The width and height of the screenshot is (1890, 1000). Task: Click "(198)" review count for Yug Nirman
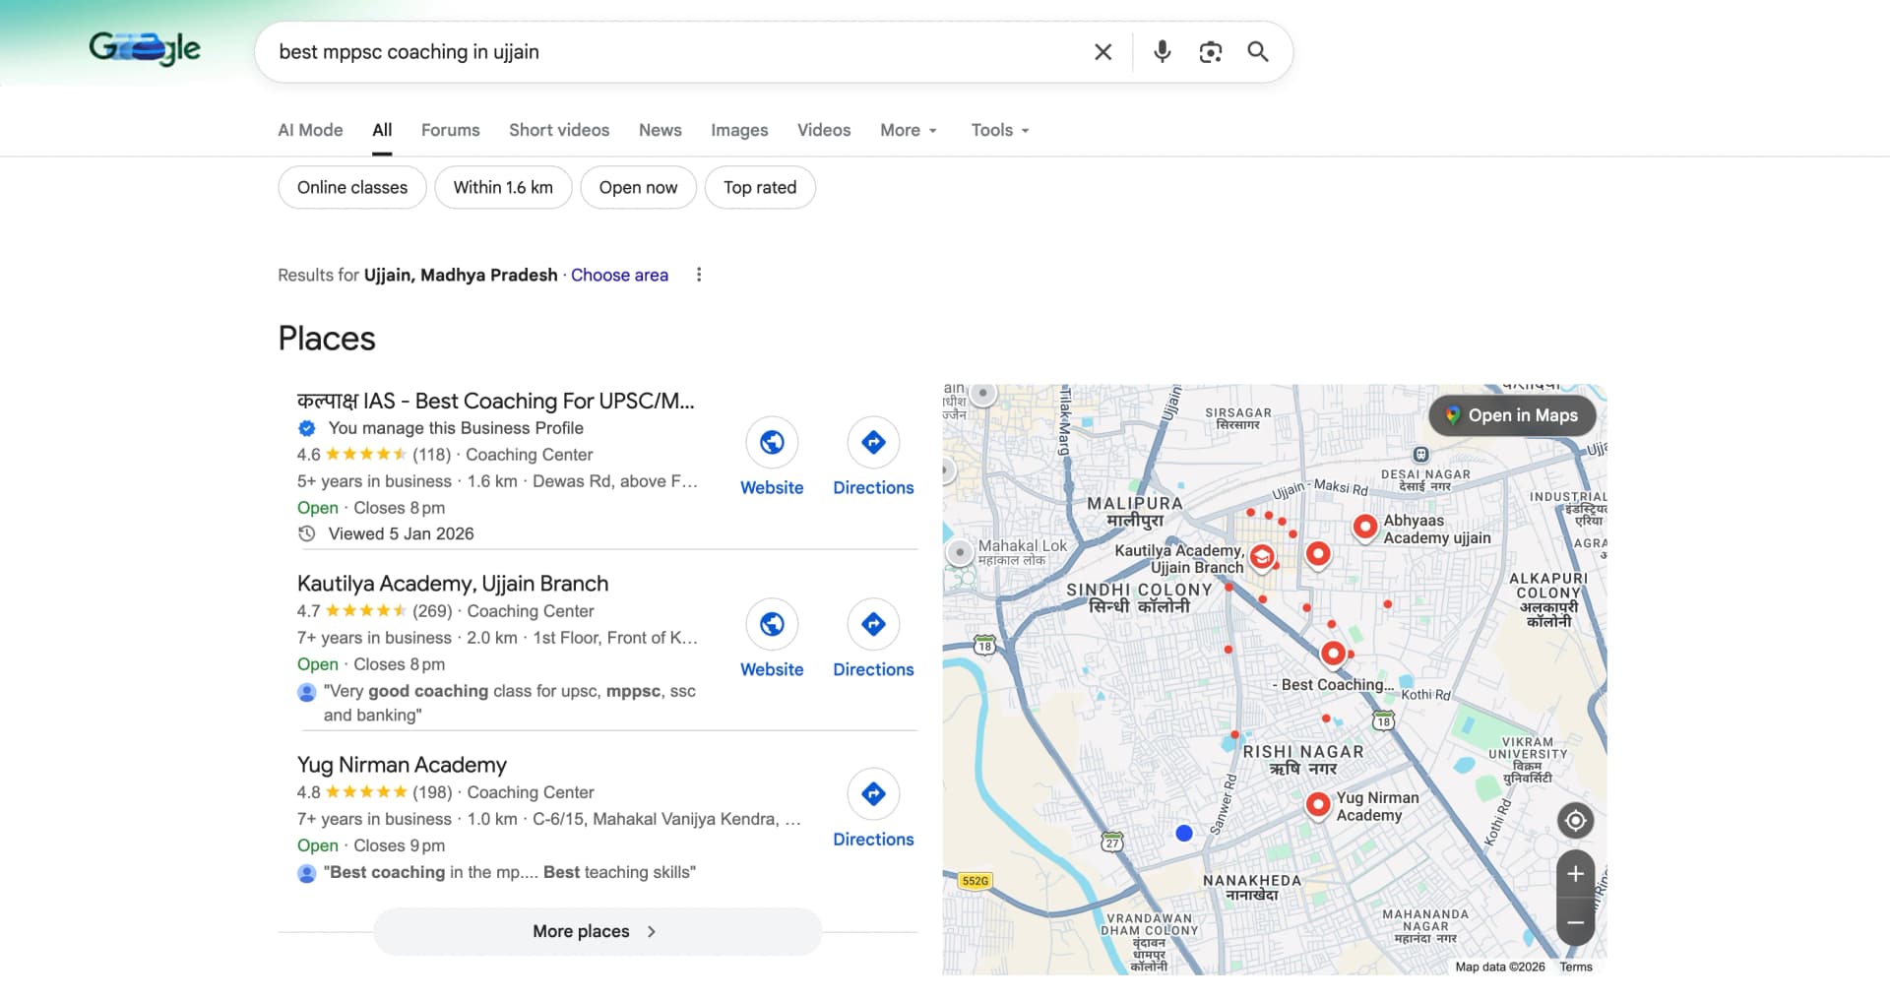pos(432,792)
